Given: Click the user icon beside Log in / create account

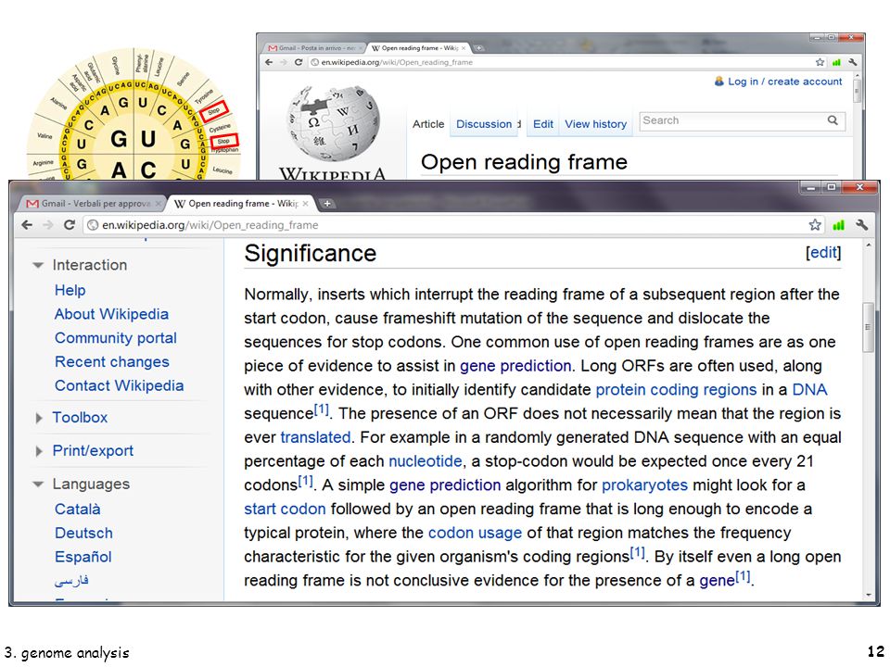Looking at the screenshot, I should point(718,82).
